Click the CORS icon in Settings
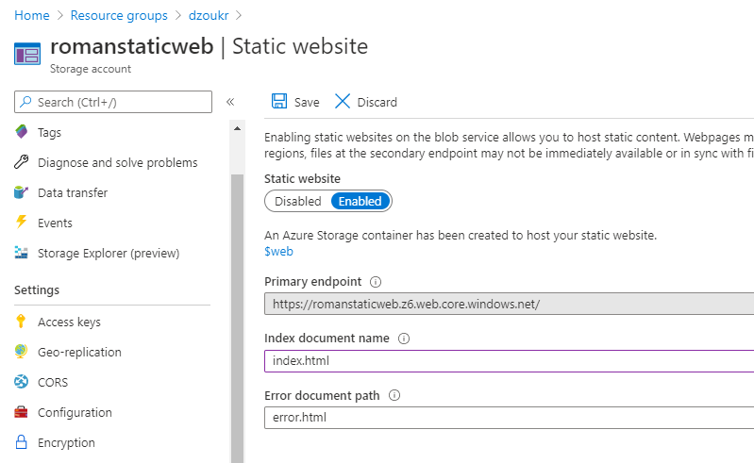This screenshot has height=463, width=754. (x=22, y=382)
